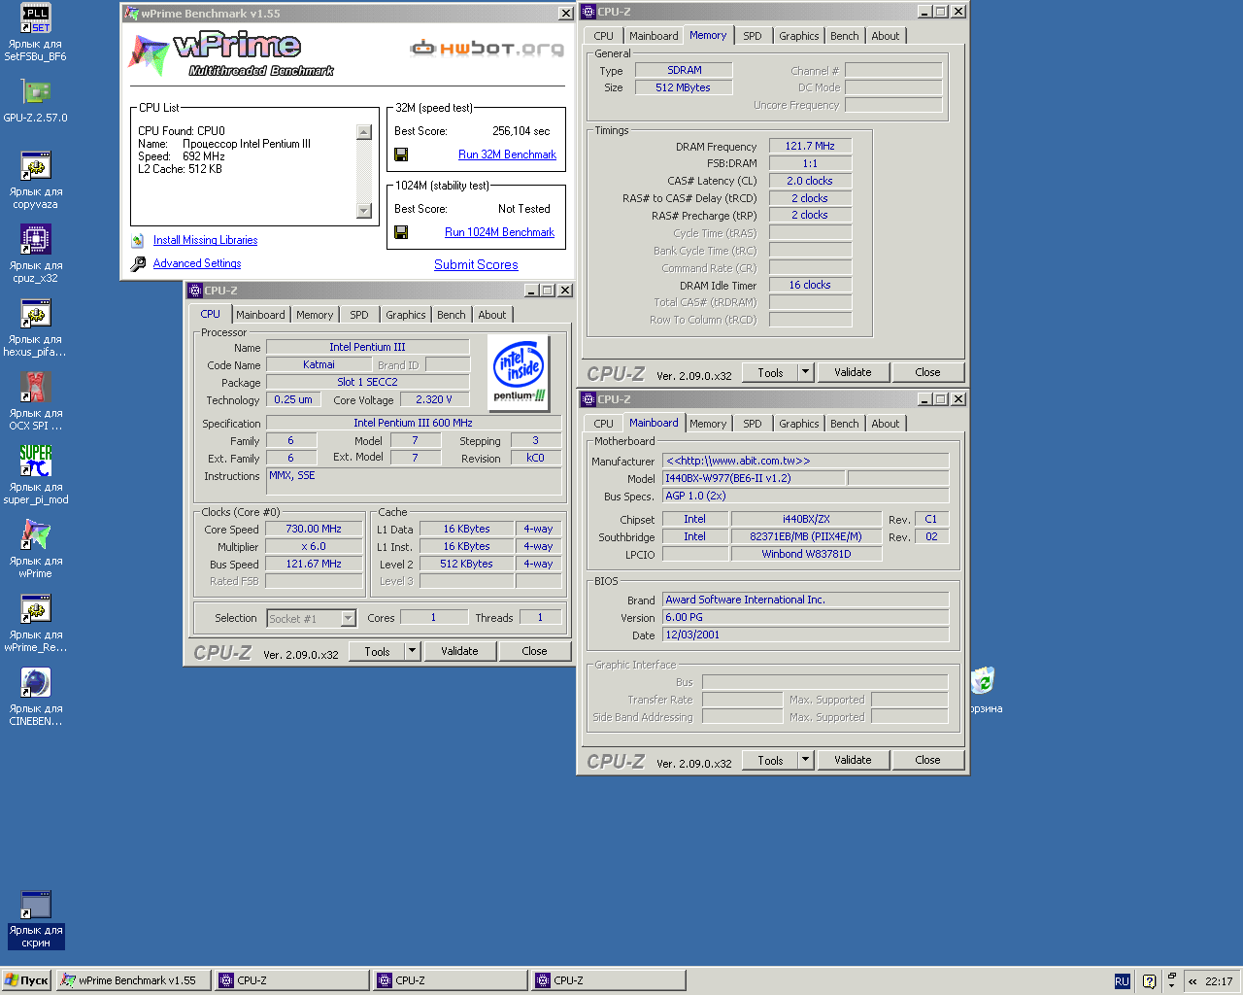Open Tools dropdown arrow in CPU window
The image size is (1243, 995).
pos(413,651)
